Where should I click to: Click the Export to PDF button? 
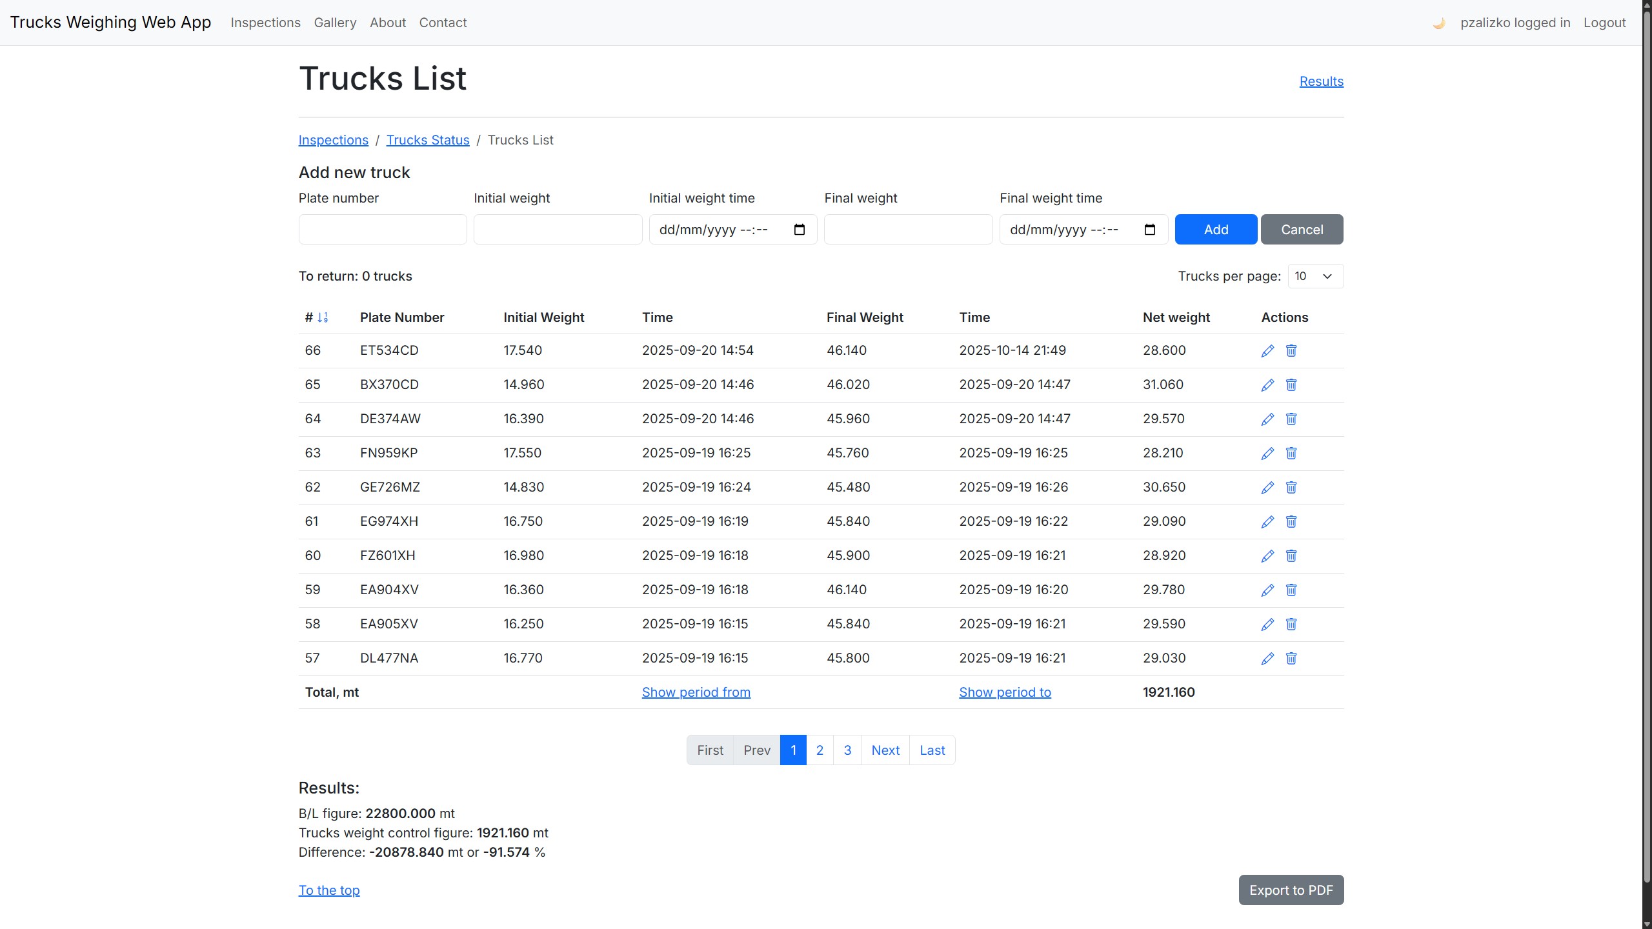1291,890
